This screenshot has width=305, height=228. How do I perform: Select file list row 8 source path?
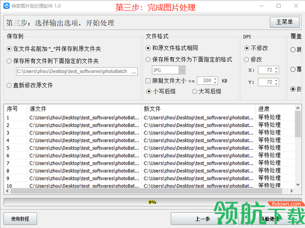click(84, 171)
